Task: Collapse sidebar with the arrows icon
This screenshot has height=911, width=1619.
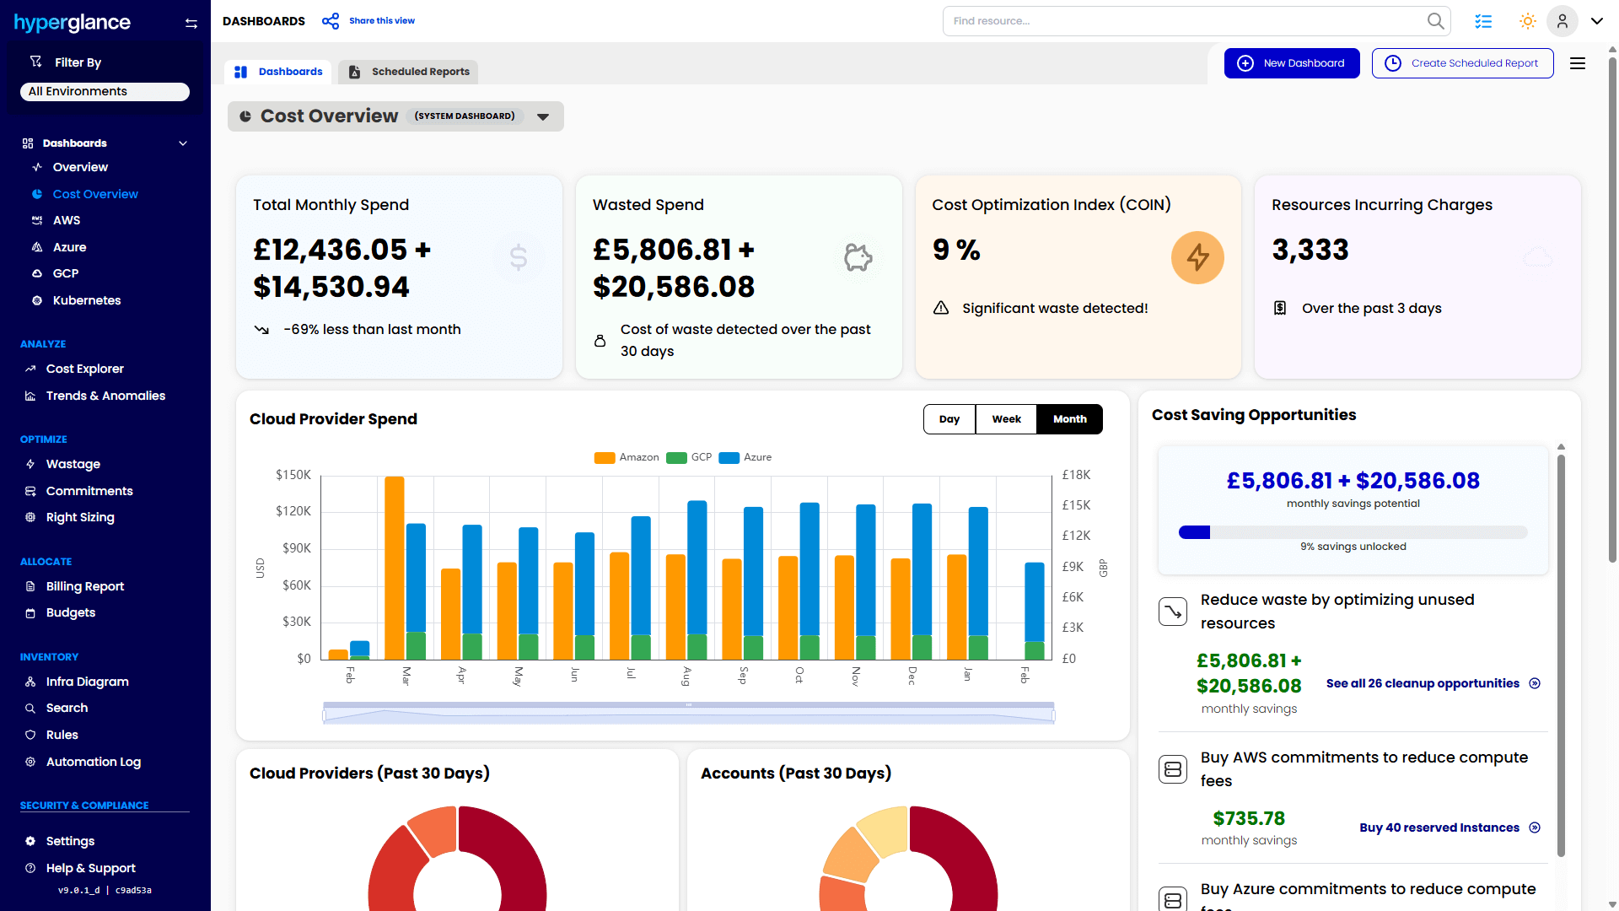Action: tap(191, 24)
